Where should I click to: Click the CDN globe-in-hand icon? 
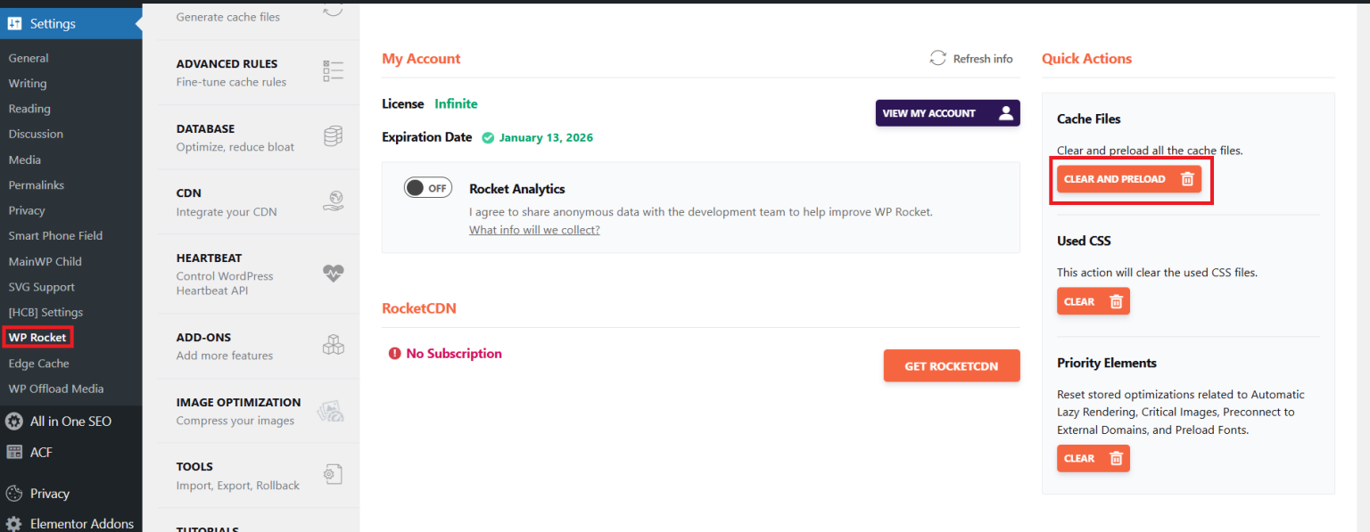pyautogui.click(x=333, y=201)
